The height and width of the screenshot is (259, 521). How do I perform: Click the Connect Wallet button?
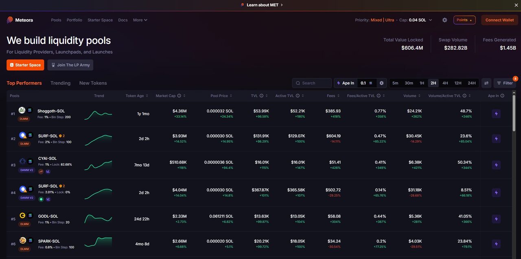tap(499, 20)
